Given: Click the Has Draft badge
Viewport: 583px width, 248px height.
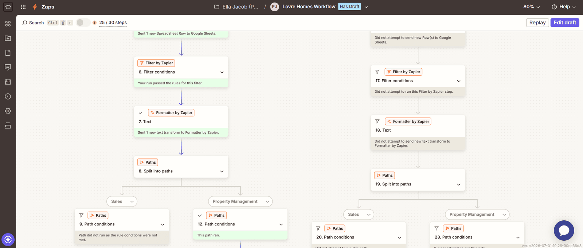Looking at the screenshot, I should coord(349,7).
